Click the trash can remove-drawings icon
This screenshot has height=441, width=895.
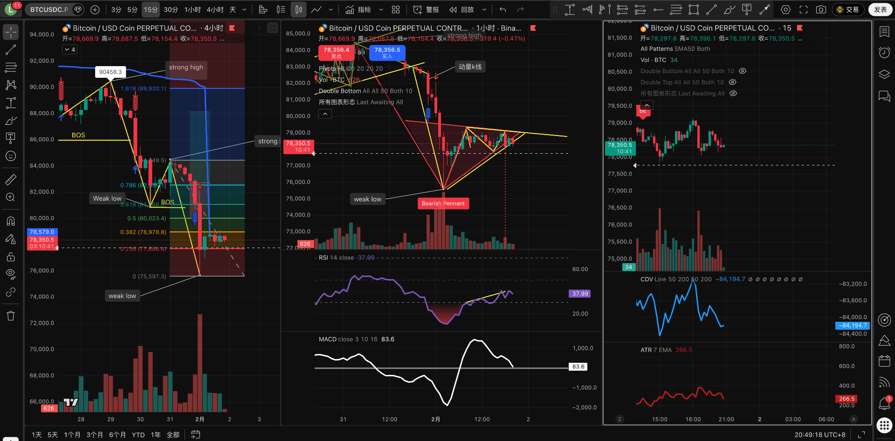tap(11, 316)
